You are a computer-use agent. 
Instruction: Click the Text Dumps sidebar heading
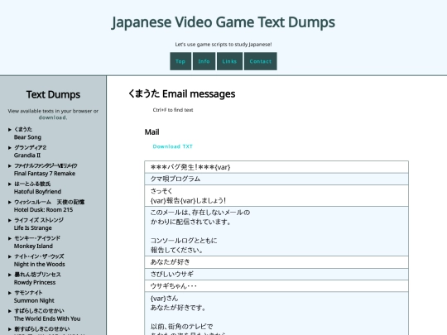[53, 94]
